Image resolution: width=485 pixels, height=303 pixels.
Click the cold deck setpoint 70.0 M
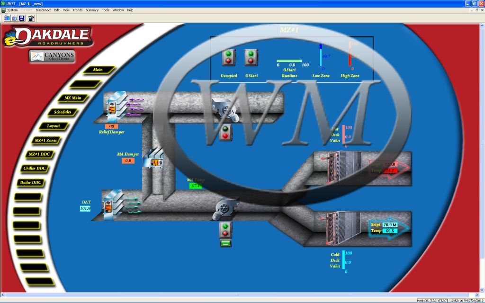point(390,225)
